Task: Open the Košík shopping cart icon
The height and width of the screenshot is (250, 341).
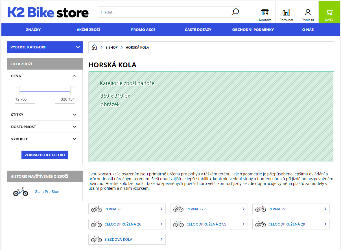Action: pyautogui.click(x=329, y=12)
